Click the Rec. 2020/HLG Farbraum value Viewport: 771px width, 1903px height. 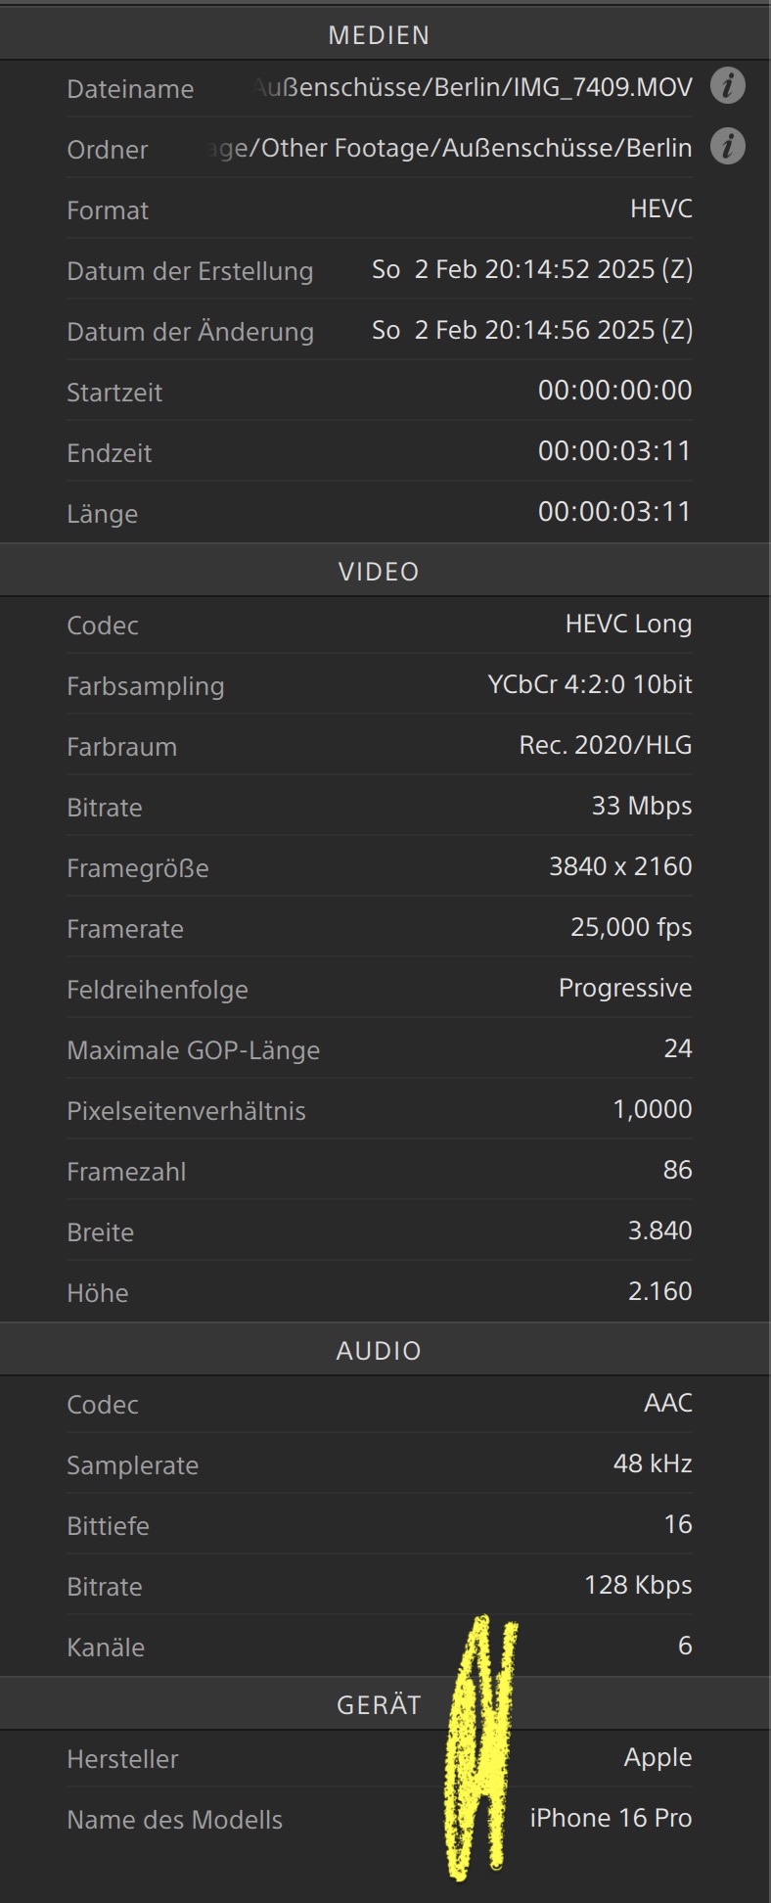click(x=606, y=746)
